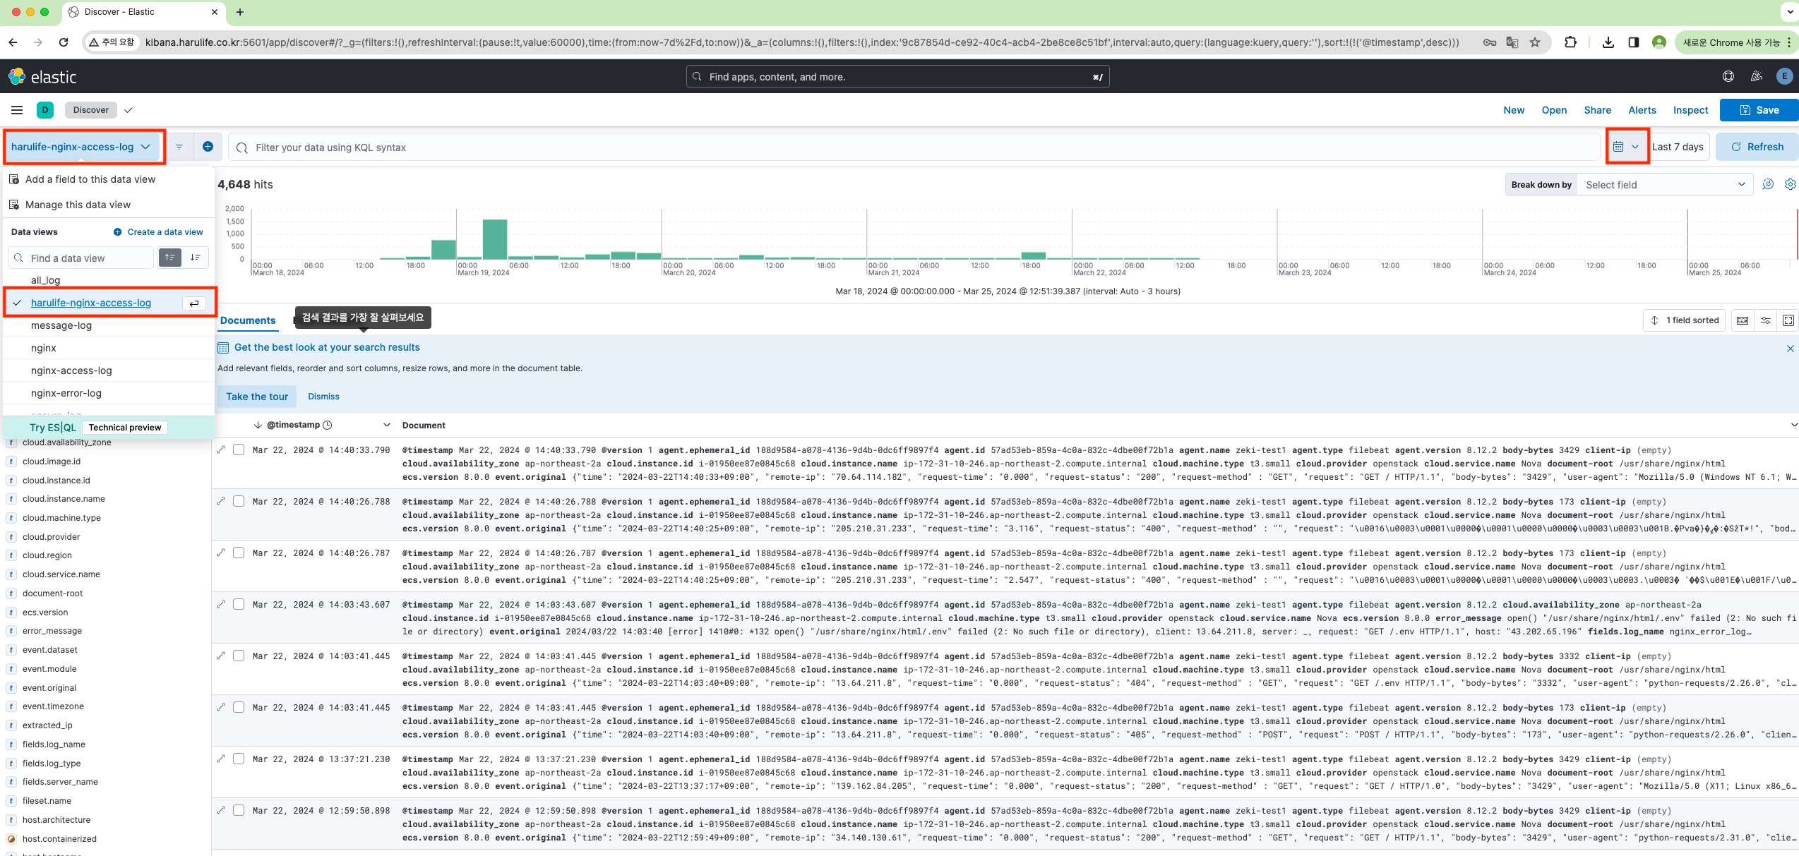Image resolution: width=1799 pixels, height=856 pixels.
Task: Click the add filter plus icon
Action: point(208,147)
